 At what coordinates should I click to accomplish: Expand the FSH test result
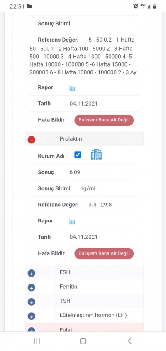pyautogui.click(x=32, y=274)
